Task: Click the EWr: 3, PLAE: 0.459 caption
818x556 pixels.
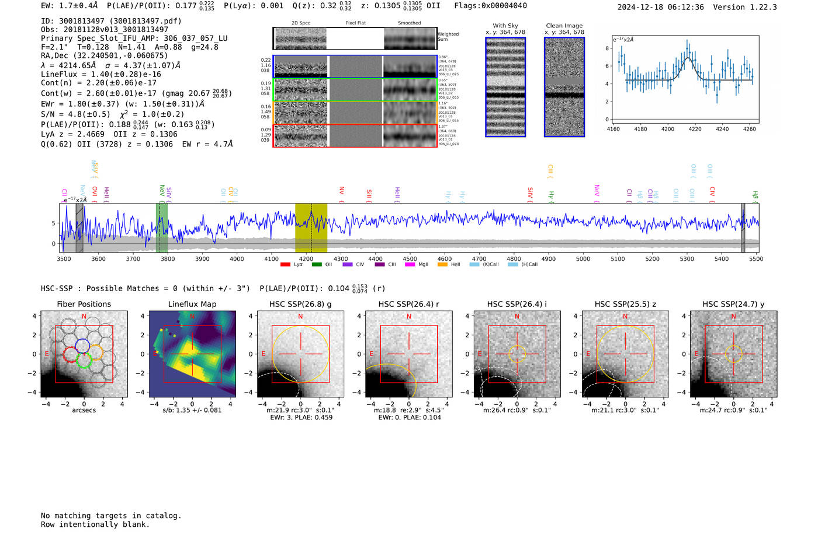Action: click(300, 417)
